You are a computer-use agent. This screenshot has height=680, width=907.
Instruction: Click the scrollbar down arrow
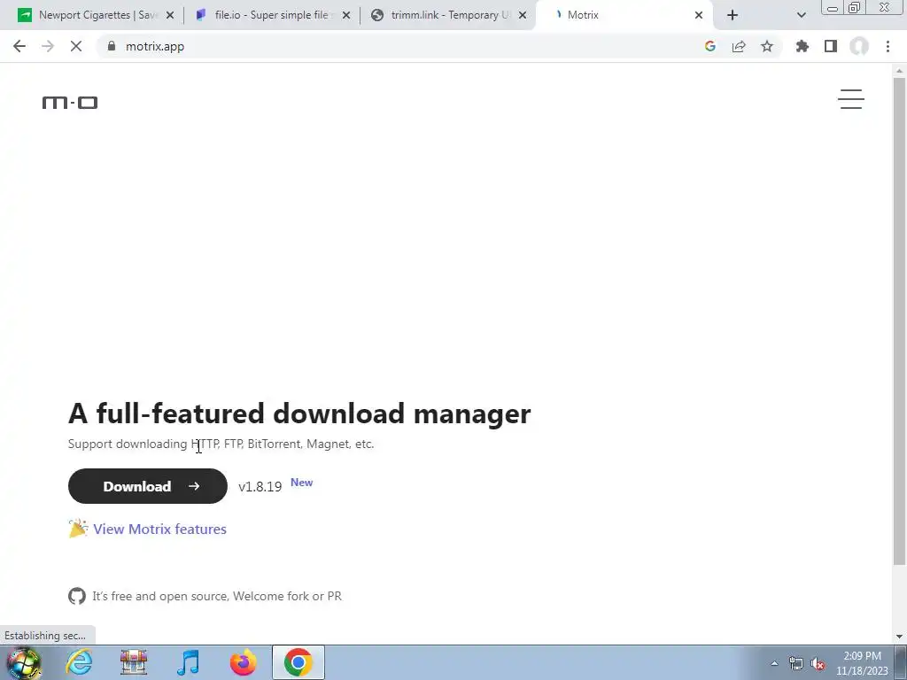pos(899,637)
